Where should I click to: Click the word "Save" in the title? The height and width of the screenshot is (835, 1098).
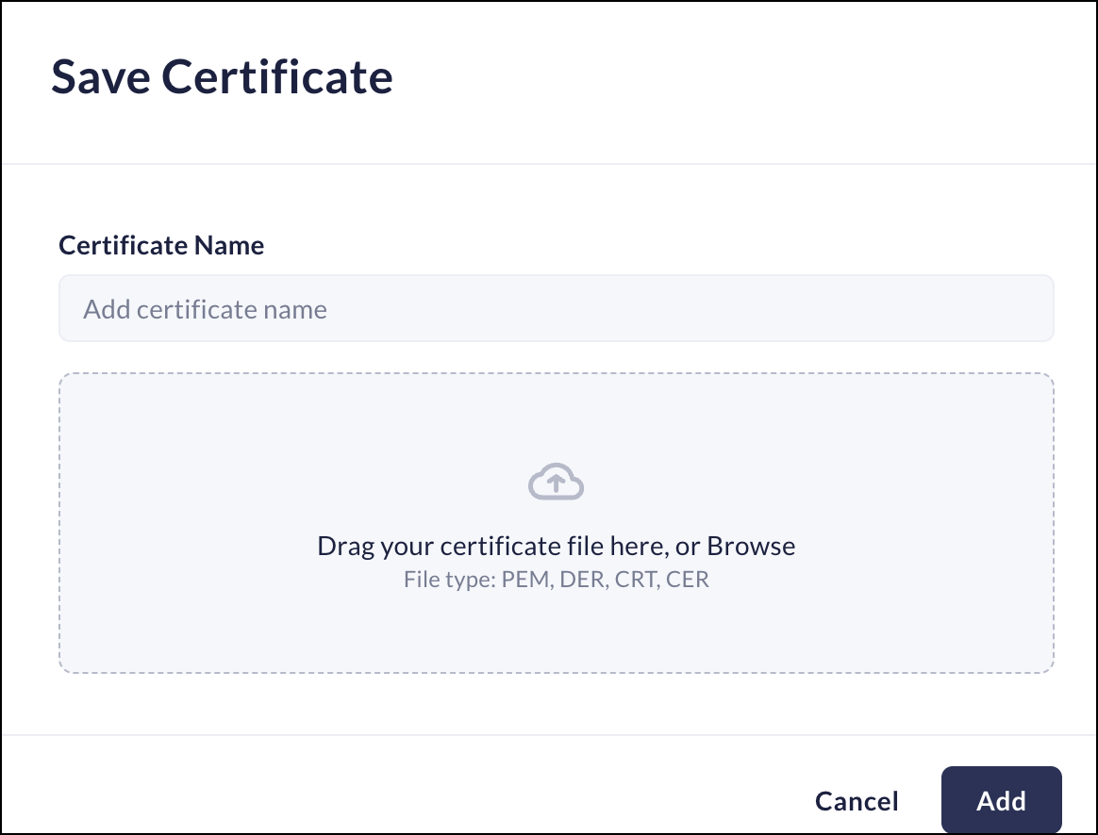click(x=100, y=76)
